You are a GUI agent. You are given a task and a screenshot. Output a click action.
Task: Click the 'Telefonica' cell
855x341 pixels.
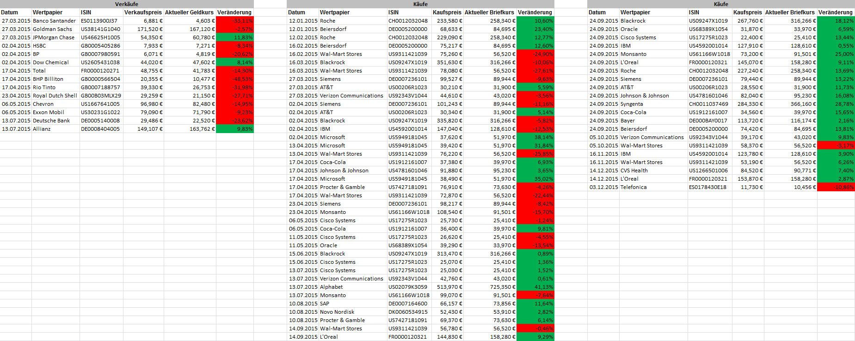click(x=653, y=187)
